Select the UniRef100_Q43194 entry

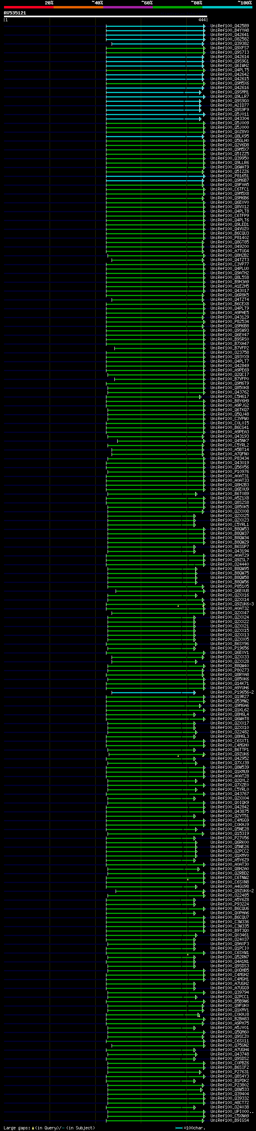tap(230, 551)
